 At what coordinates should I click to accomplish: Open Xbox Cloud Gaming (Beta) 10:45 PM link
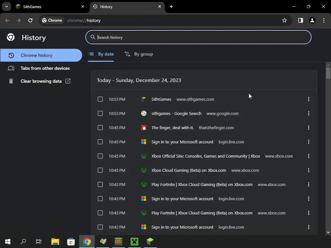tap(188, 170)
